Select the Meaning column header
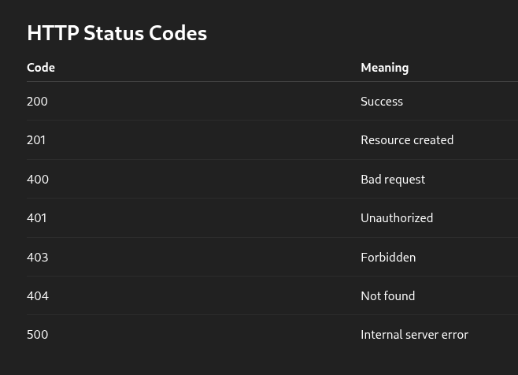518x375 pixels. pos(384,68)
